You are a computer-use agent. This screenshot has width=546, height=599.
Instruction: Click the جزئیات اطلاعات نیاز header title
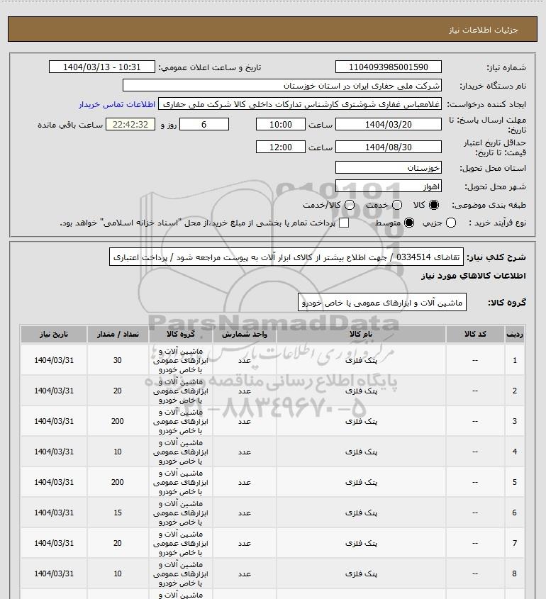(x=484, y=30)
